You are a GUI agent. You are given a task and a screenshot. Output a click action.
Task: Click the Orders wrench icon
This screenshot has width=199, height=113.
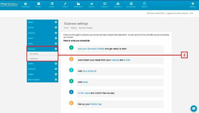coord(65,3)
